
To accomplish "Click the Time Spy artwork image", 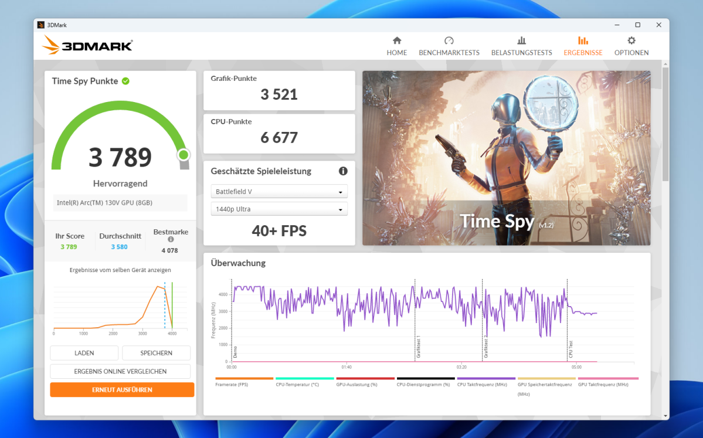I will 506,158.
